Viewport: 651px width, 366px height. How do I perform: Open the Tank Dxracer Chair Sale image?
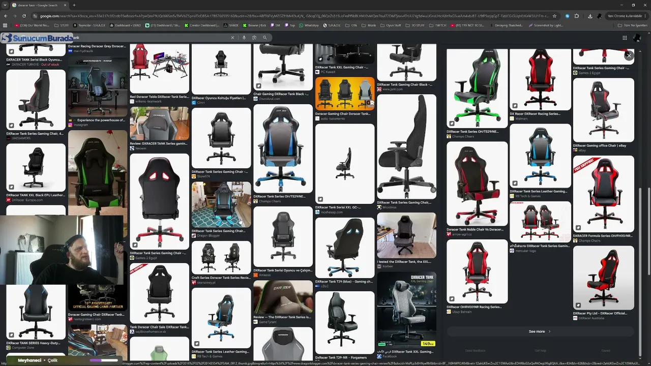159,293
